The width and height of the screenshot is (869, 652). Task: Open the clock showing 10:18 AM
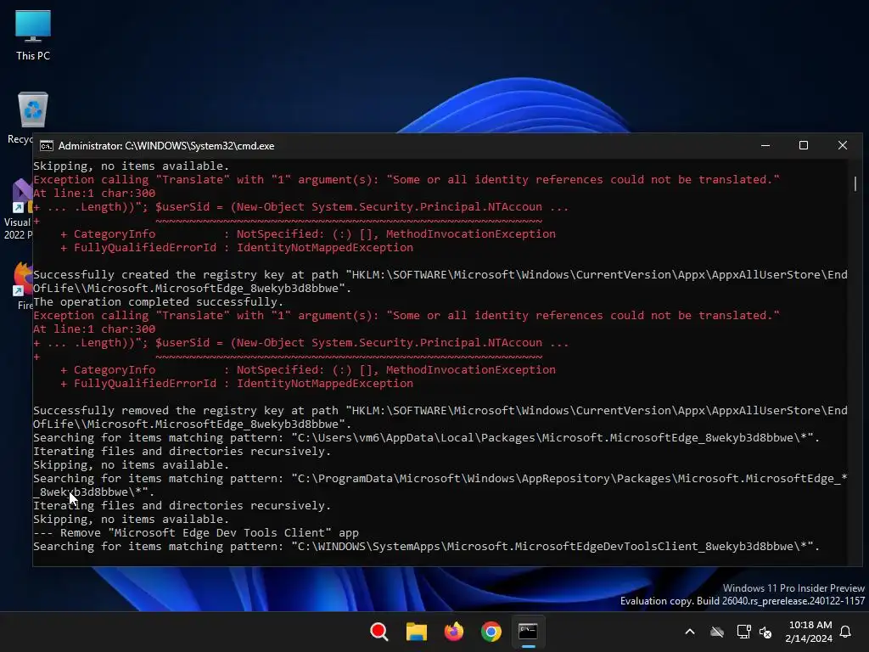(809, 632)
